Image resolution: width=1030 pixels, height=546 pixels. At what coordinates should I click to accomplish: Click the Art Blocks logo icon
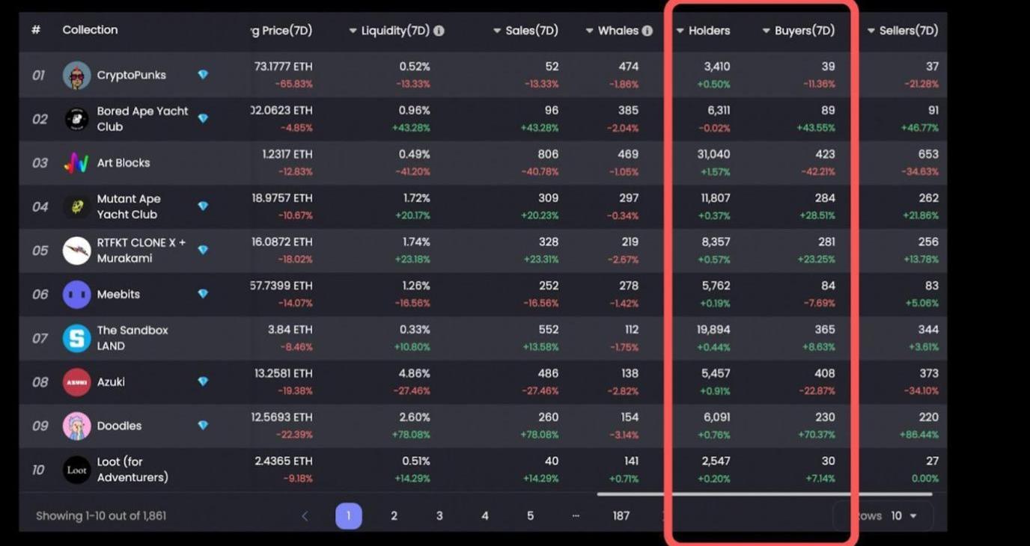point(76,163)
